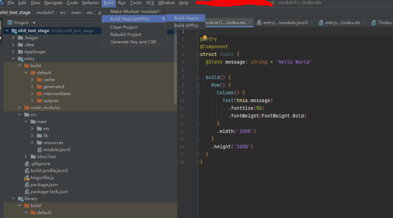Expand the .hvigor folder

(13, 38)
